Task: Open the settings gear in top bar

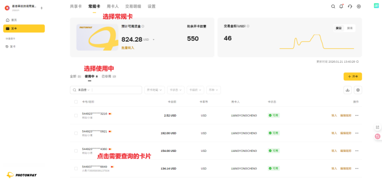Action: [x=359, y=6]
